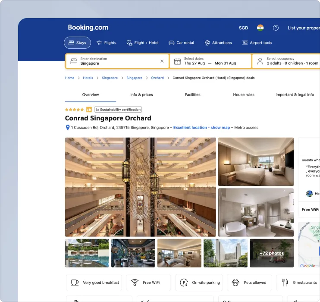Click the blue map pin icon
The image size is (320, 302).
pos(68,127)
